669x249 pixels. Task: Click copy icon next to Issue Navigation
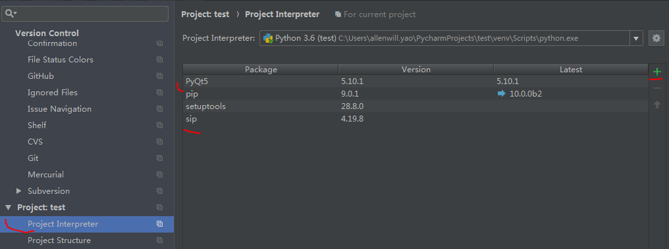coord(159,109)
